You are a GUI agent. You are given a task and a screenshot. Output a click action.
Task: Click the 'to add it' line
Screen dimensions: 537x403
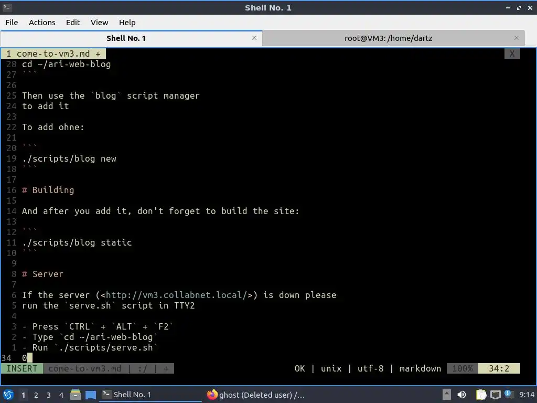pyautogui.click(x=46, y=106)
